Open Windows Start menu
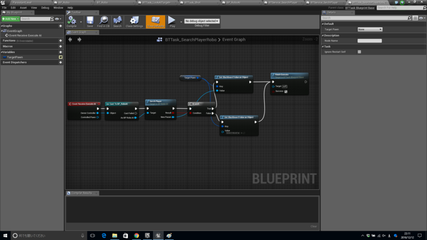 coord(5,235)
